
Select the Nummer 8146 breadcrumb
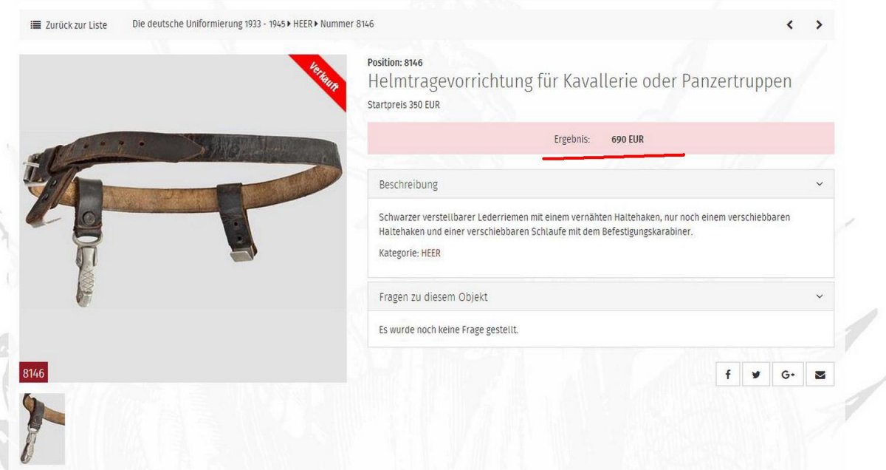[347, 24]
